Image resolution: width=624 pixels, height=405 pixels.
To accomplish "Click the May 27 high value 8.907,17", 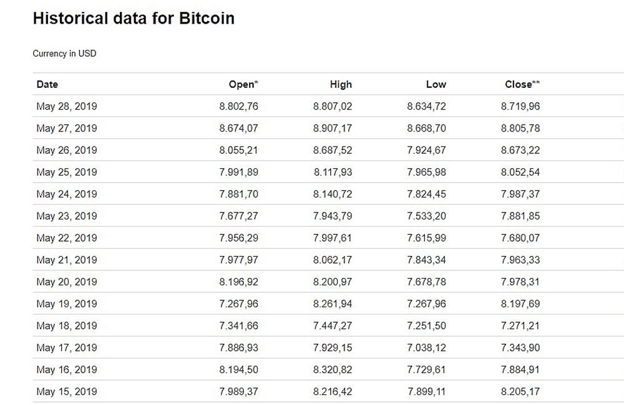I will click(x=333, y=128).
